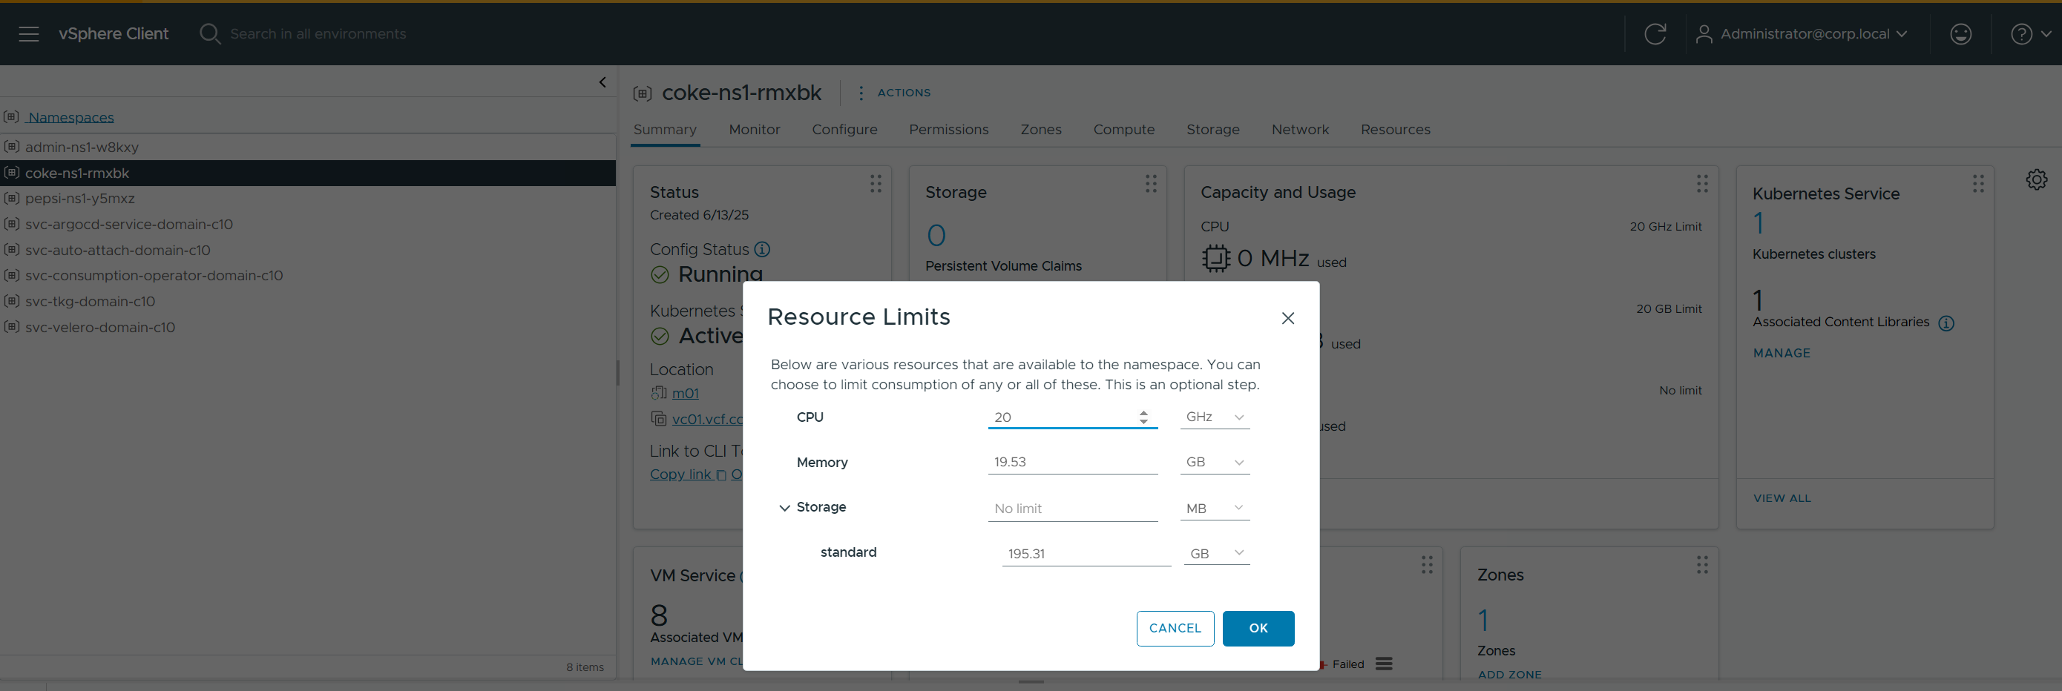Viewport: 2062px width, 691px height.
Task: Click Associated Content Libraries info icon
Action: coord(1946,323)
